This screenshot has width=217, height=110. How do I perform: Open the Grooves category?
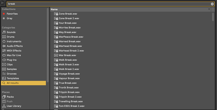(11, 74)
